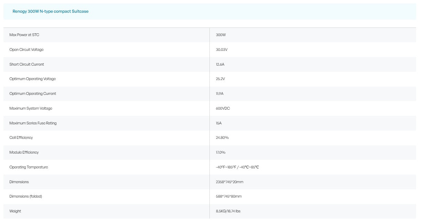Click the 'Module Efficiency' label

pos(24,152)
